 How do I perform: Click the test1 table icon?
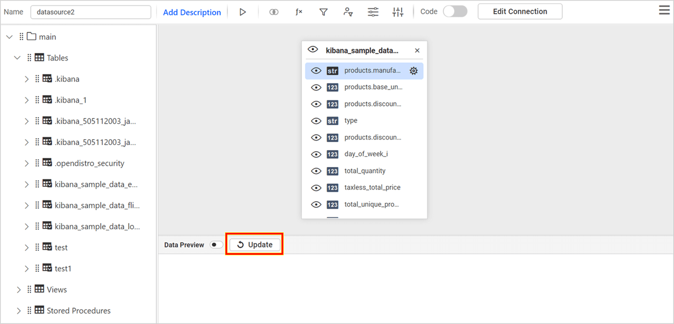click(x=47, y=268)
